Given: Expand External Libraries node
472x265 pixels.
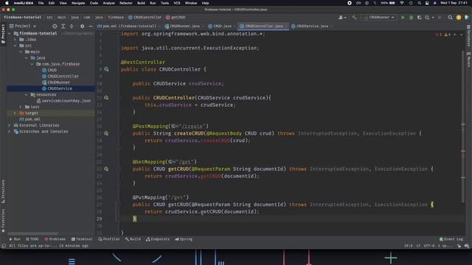Looking at the screenshot, I should click(x=10, y=125).
